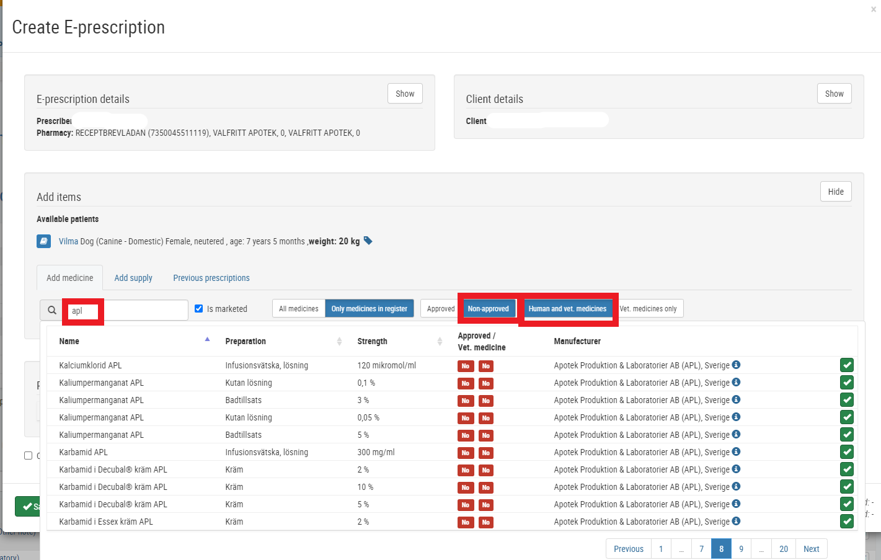Show info icon for Kaliumpermanganat 0,1 % manufacturer

pyautogui.click(x=736, y=382)
